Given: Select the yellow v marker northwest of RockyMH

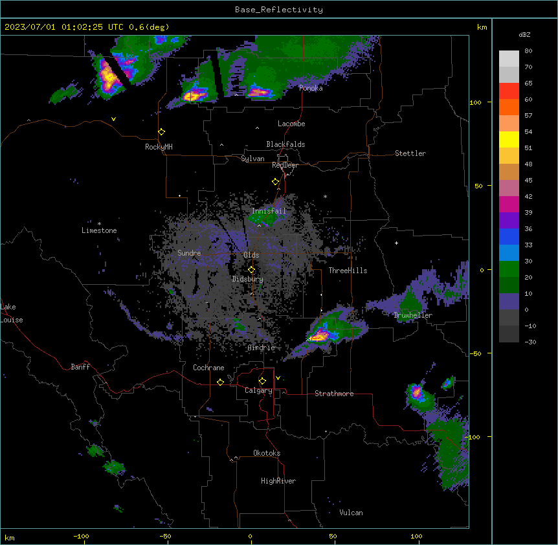Looking at the screenshot, I should tap(113, 119).
